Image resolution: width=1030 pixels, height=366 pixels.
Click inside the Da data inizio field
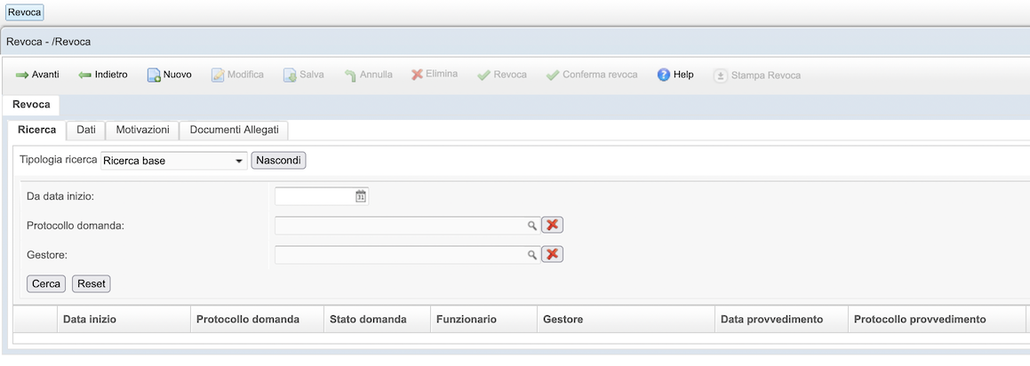click(x=315, y=196)
